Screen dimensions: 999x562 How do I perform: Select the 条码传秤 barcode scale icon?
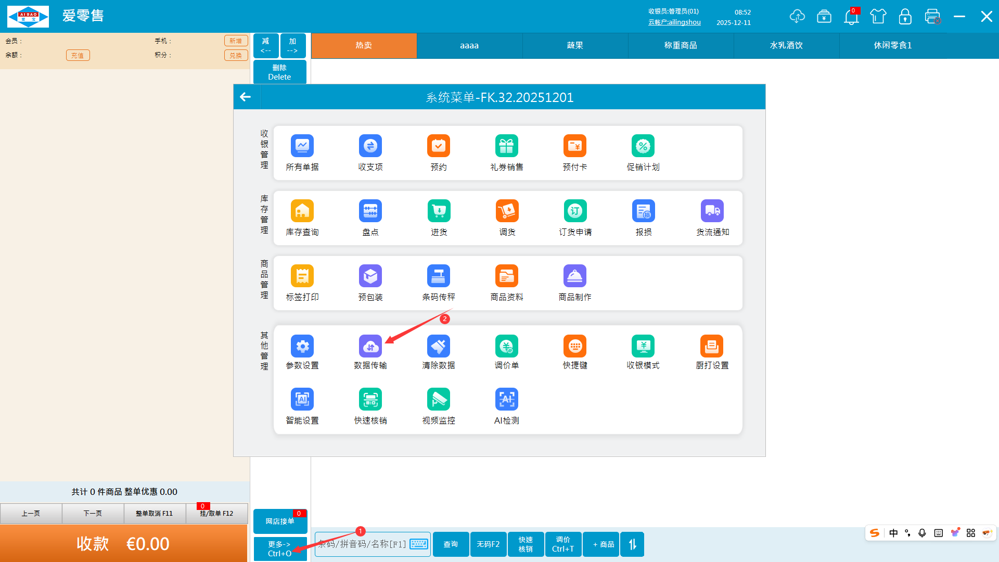pos(439,276)
